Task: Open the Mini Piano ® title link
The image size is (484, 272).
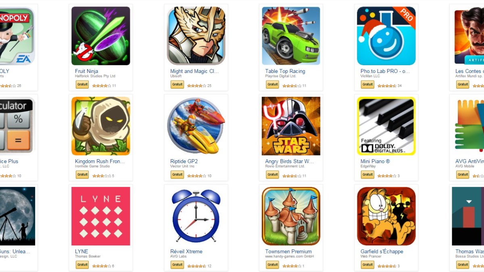Action: [x=375, y=161]
